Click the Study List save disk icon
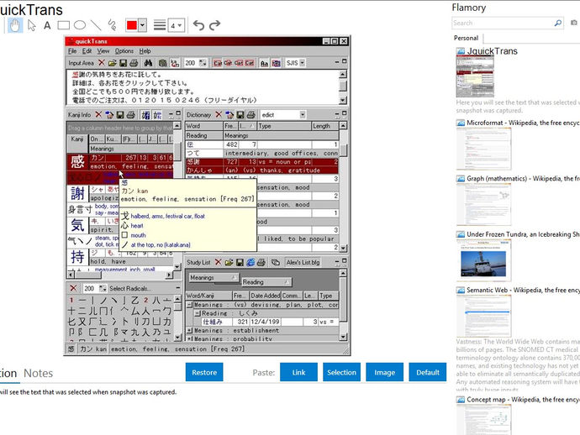The width and height of the screenshot is (580, 435). (x=240, y=262)
